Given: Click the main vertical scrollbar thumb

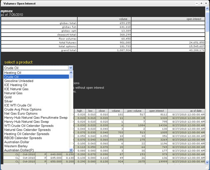Looking at the screenshot, I should coord(207,22).
